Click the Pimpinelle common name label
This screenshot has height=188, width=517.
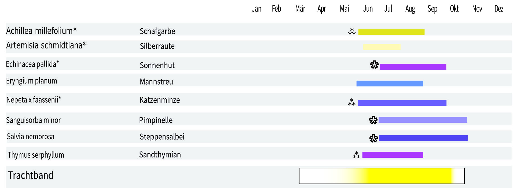click(x=156, y=120)
